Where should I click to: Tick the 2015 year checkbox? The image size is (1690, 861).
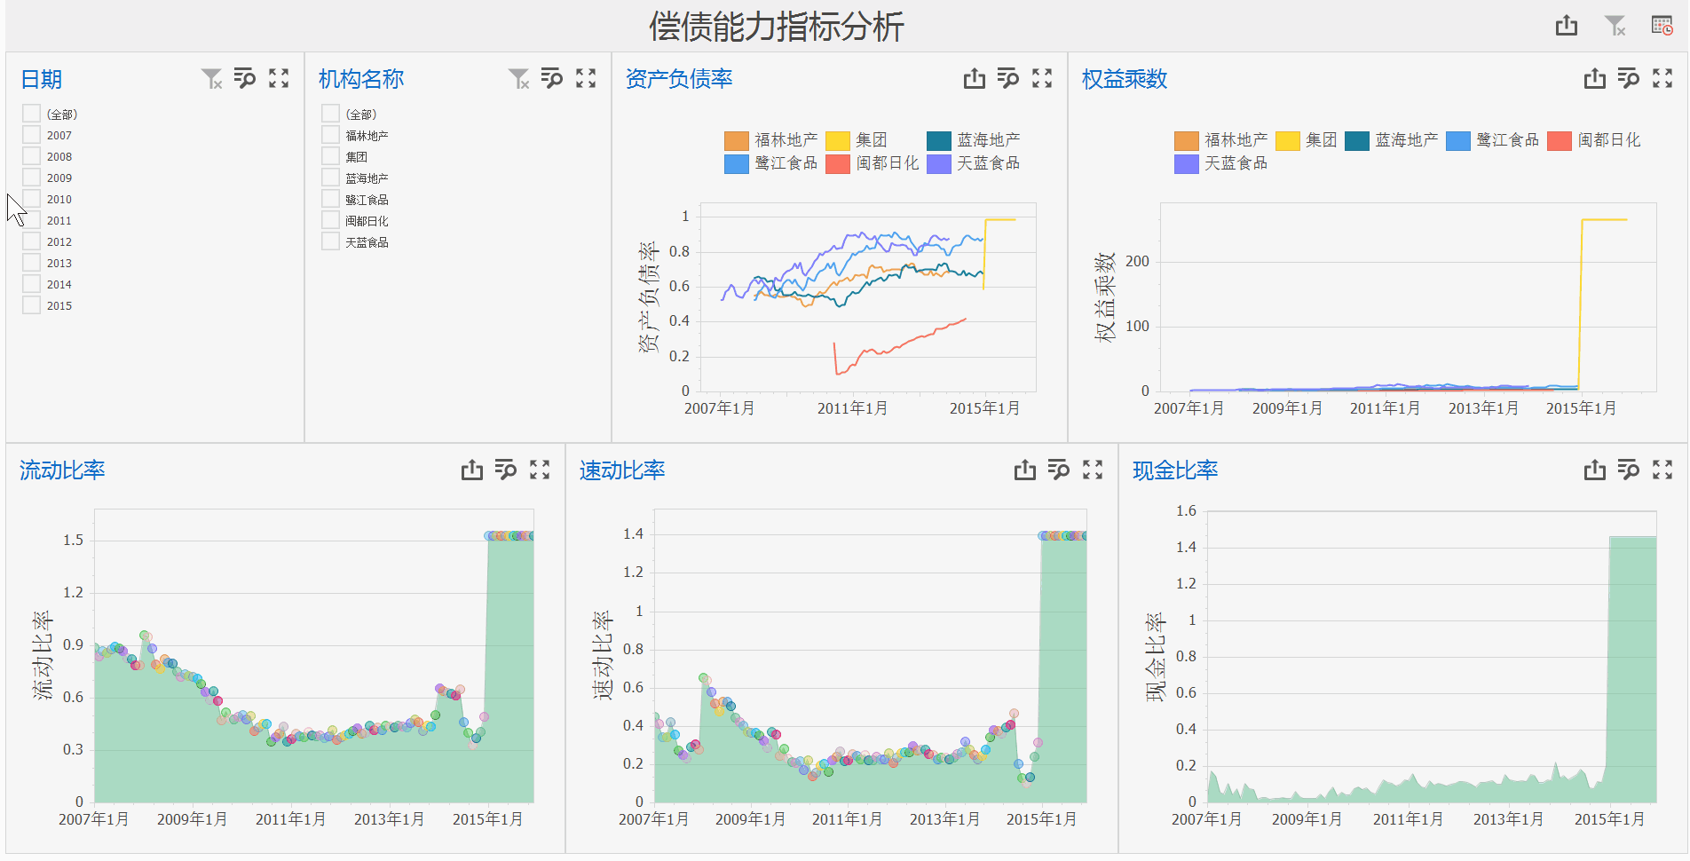coord(32,305)
